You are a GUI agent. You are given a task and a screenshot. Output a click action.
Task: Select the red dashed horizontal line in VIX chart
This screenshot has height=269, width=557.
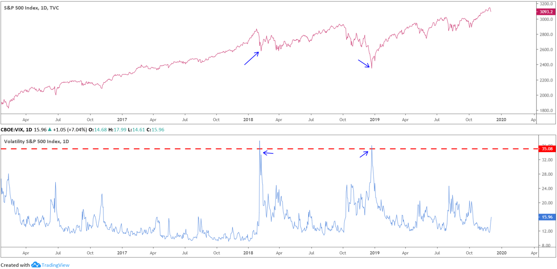point(269,149)
